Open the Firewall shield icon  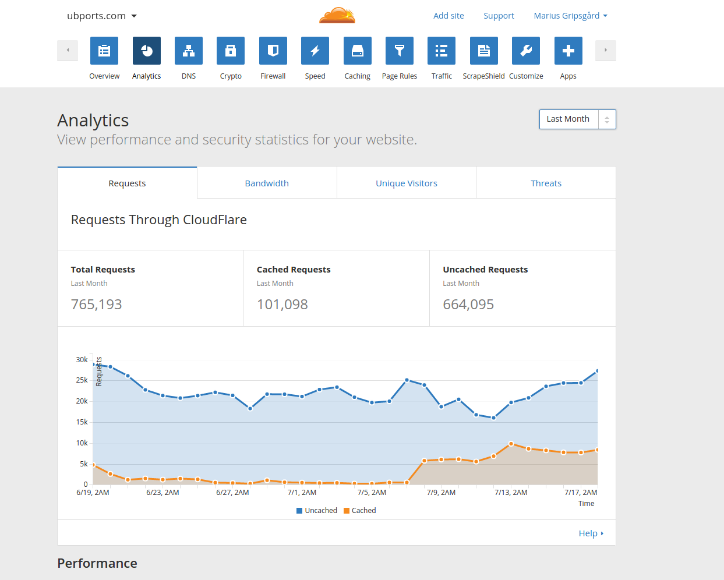point(273,51)
